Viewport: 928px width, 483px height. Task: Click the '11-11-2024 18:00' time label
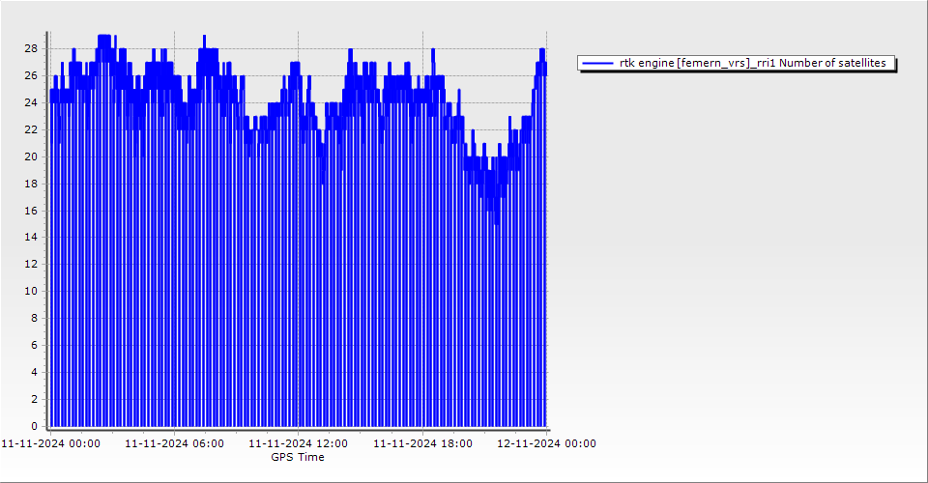pos(422,443)
